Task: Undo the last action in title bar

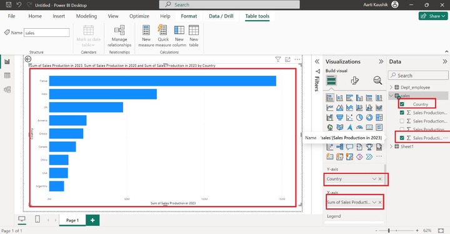Action: click(19, 4)
